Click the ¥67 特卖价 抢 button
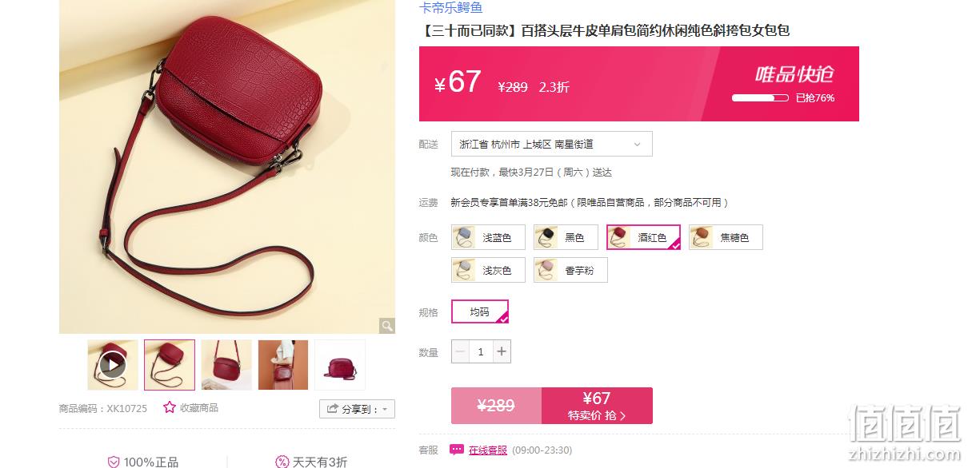This screenshot has height=468, width=968. point(597,406)
